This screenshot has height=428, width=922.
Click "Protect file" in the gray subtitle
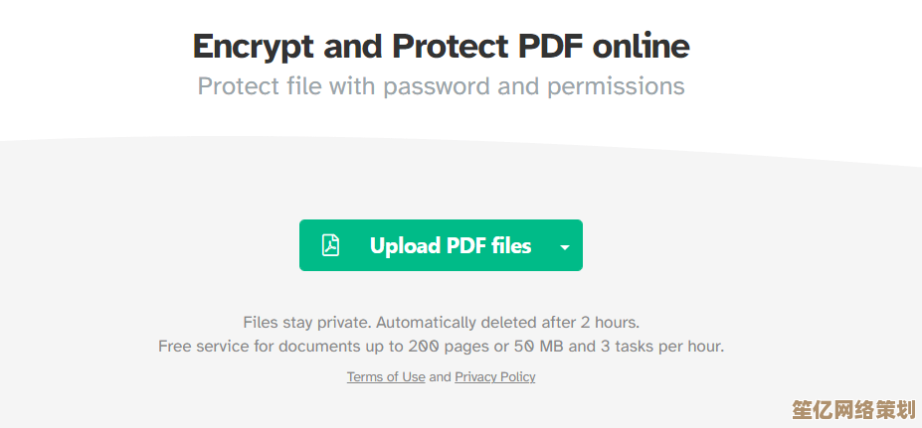click(260, 86)
